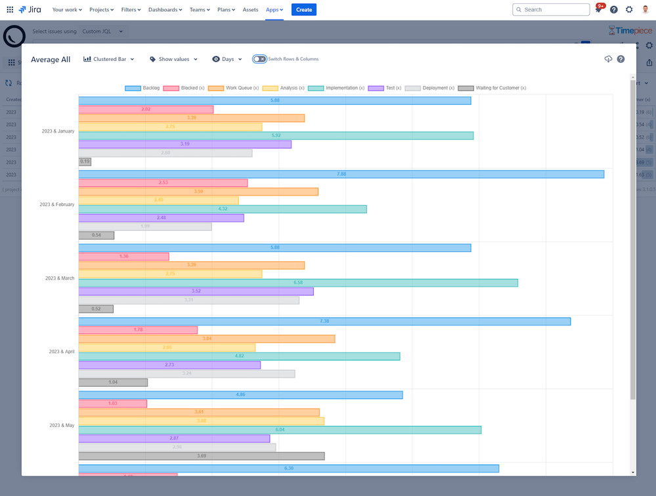Open the Jira help icon in top bar

[614, 10]
